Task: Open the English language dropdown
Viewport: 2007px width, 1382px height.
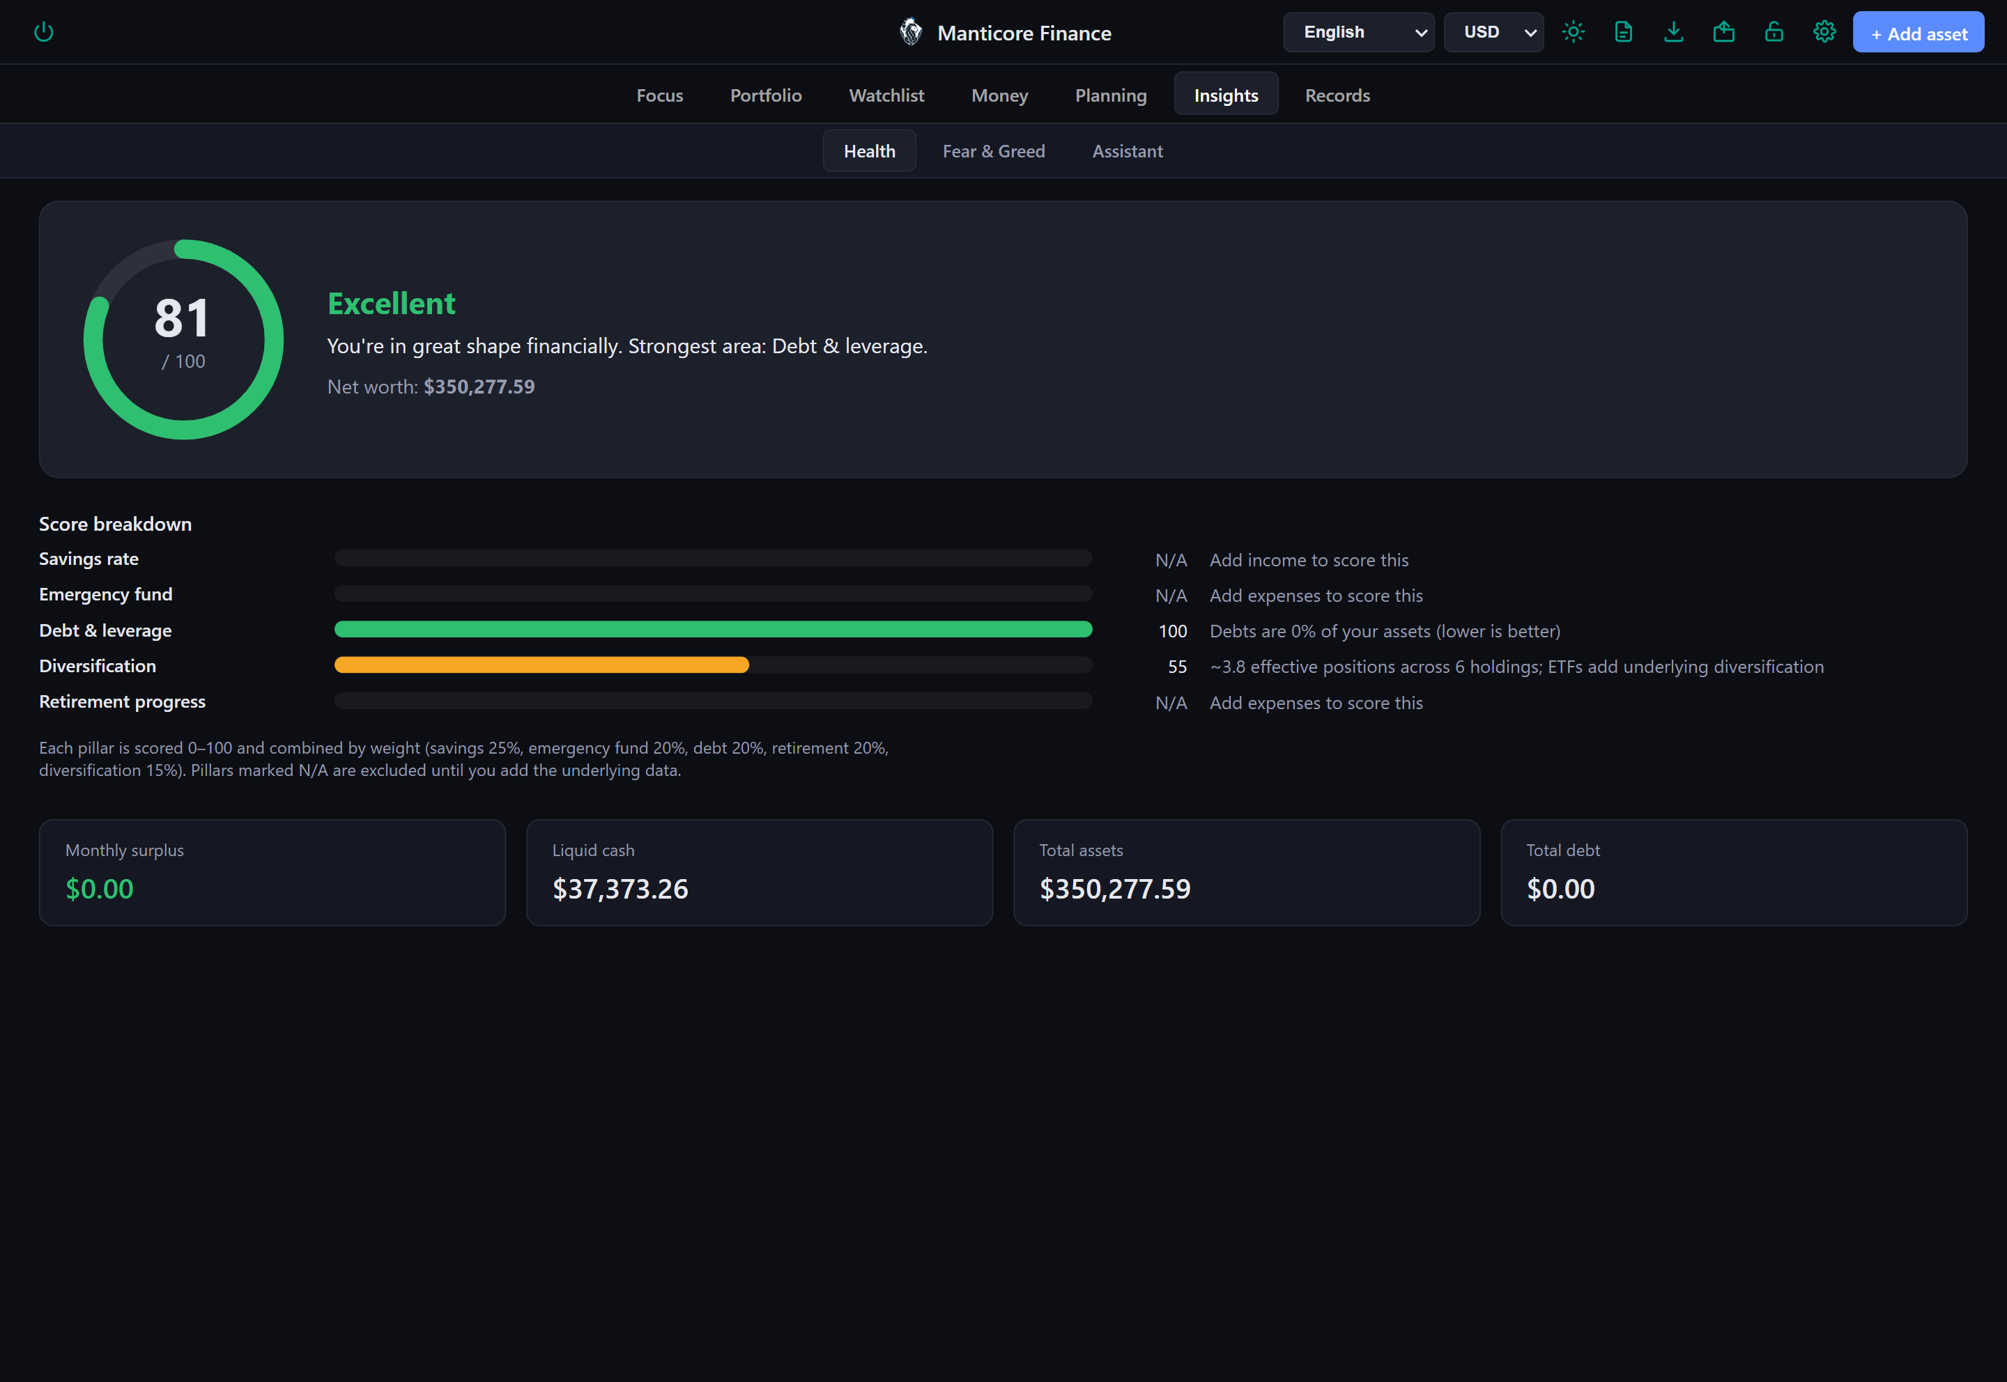Action: [1358, 32]
